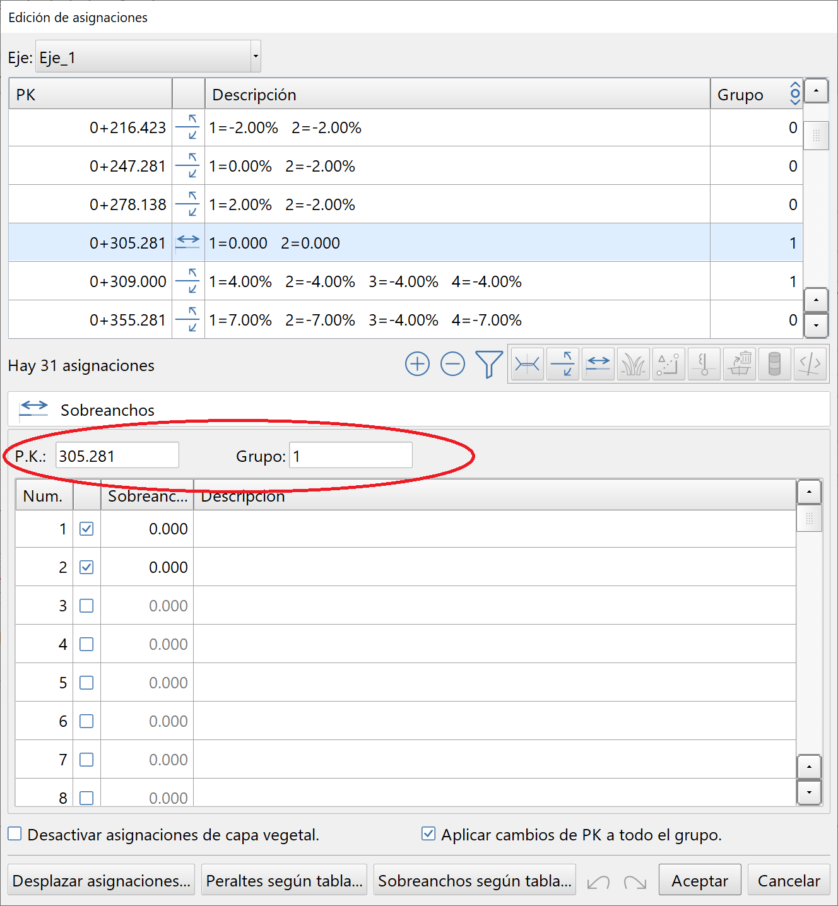Click the remove assignment minus icon

coord(452,364)
